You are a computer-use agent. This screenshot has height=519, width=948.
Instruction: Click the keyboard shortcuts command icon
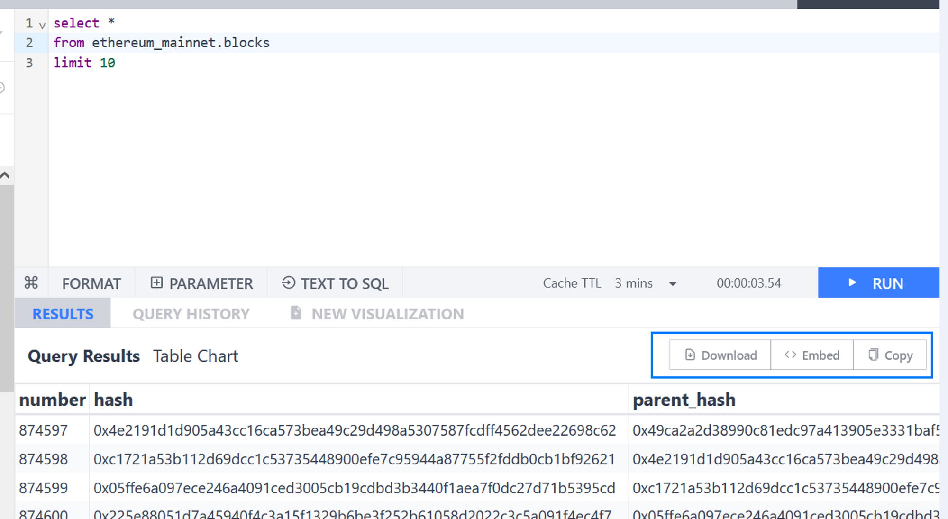[31, 283]
